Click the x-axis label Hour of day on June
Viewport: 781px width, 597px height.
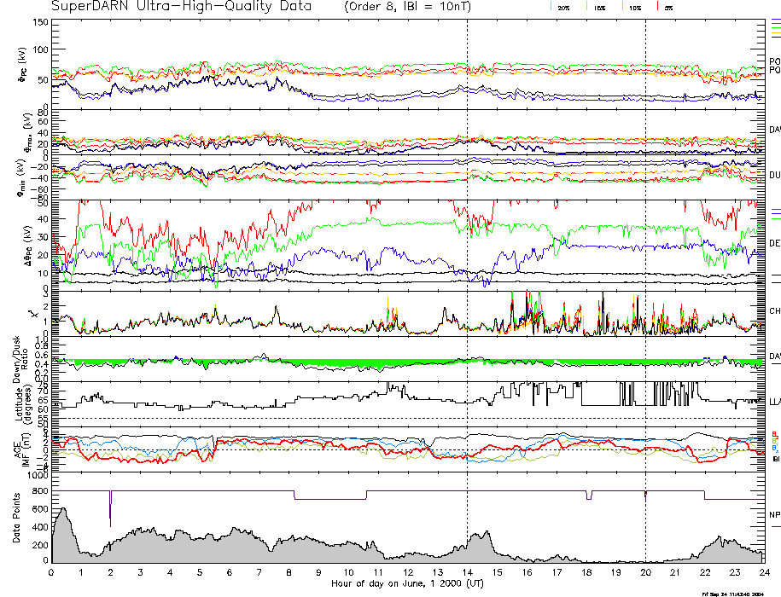(406, 584)
